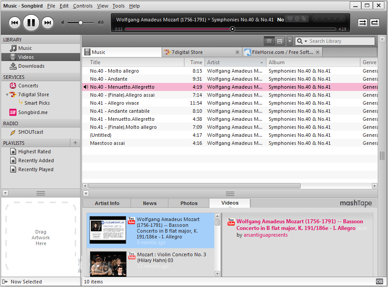Sort by the Artist column header
The height and width of the screenshot is (287, 388).
[235, 62]
